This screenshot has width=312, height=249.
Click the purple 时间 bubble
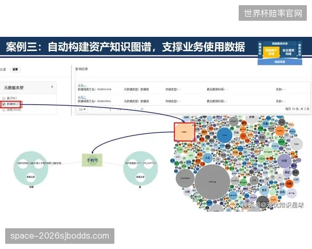pyautogui.click(x=284, y=161)
